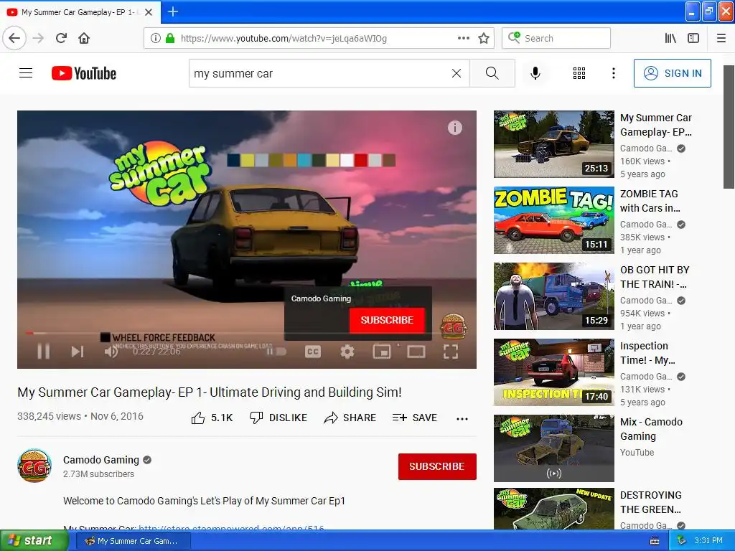Screen dimensions: 735x551
Task: Enter full screen mode
Action: 451,352
